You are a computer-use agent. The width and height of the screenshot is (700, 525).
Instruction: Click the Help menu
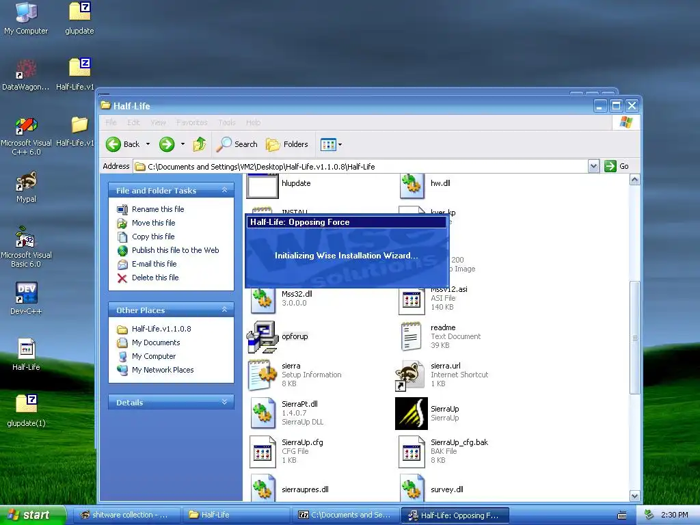(253, 122)
